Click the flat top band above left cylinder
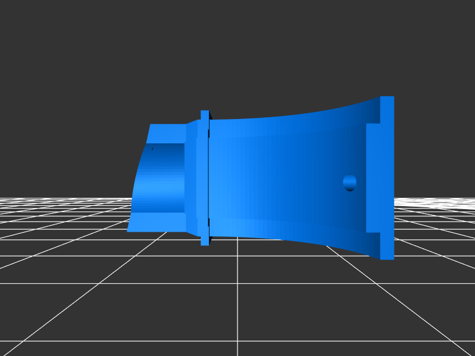This screenshot has height=356, width=475. [x=168, y=133]
